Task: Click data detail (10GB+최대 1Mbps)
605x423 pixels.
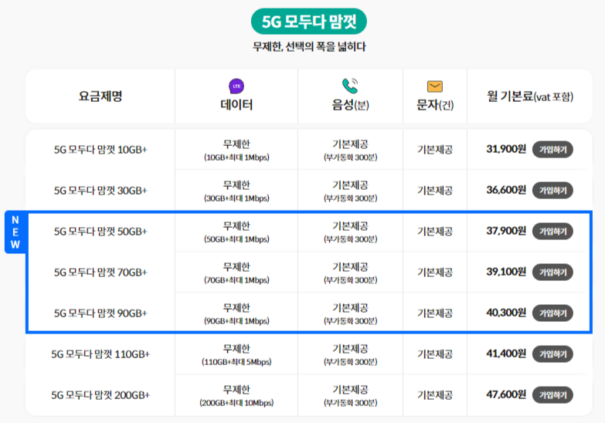Action: point(236,157)
